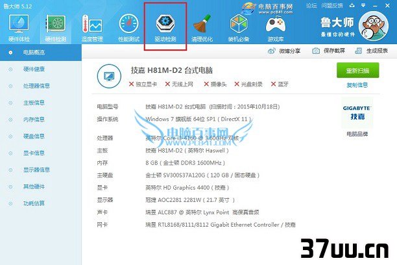Click the 瑞昱 RTL8168/8111/8112 Gigabit Ethernet value
Viewport: 397px width, 265px height.
pyautogui.click(x=221, y=225)
